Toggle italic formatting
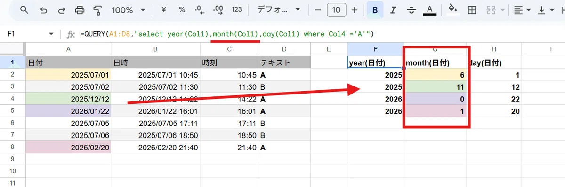 pos(393,10)
